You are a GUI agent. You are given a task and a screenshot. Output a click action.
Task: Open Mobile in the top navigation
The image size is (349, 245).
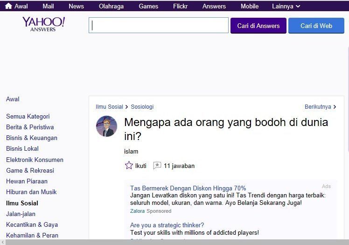[x=250, y=6]
